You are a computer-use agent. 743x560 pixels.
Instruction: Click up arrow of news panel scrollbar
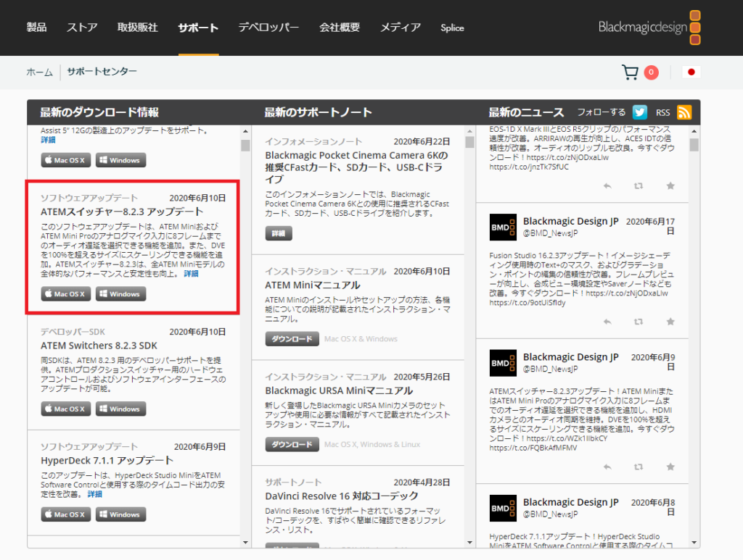click(694, 131)
